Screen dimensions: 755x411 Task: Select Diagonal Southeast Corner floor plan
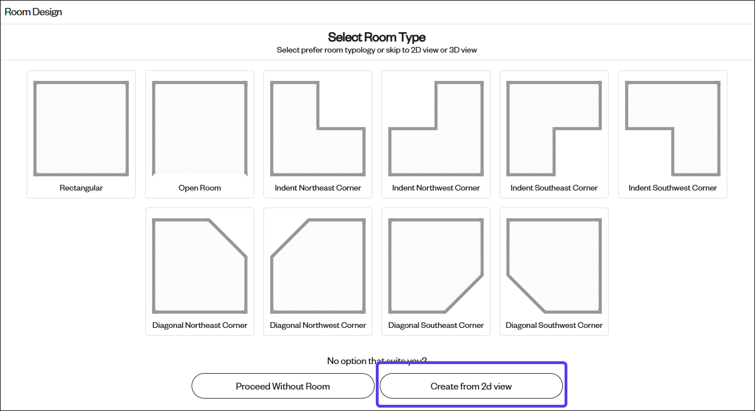pos(436,266)
